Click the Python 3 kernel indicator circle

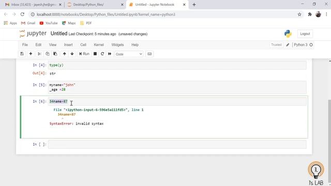coord(311,45)
